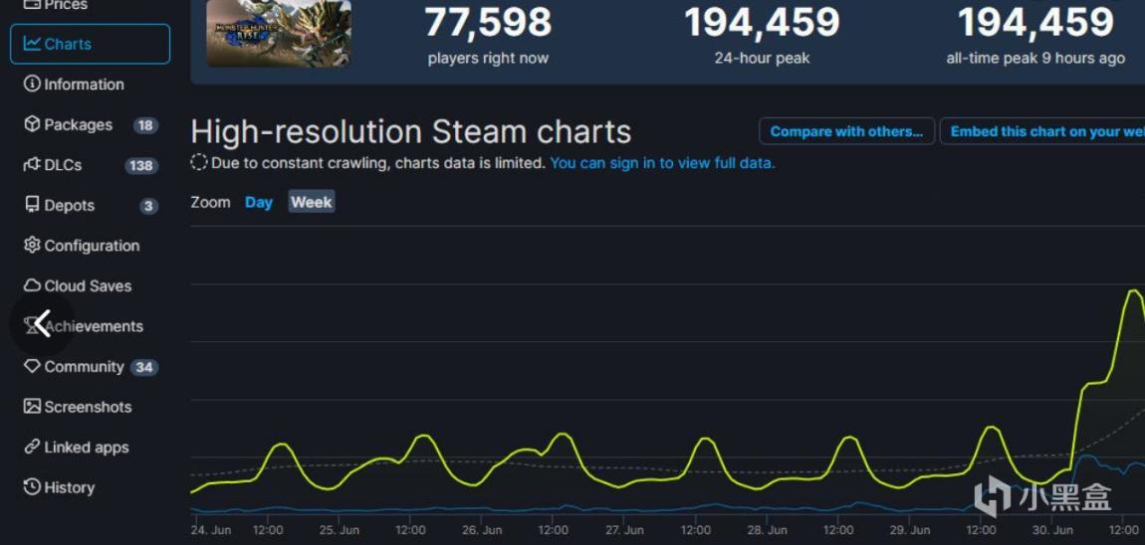Screen dimensions: 1145x545
Task: Click the 34 Community count badge
Action: click(x=143, y=368)
